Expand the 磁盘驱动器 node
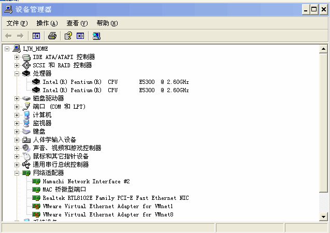The image size is (330, 233). click(x=17, y=98)
